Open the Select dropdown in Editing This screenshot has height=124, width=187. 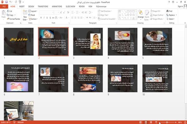[x=170, y=19]
